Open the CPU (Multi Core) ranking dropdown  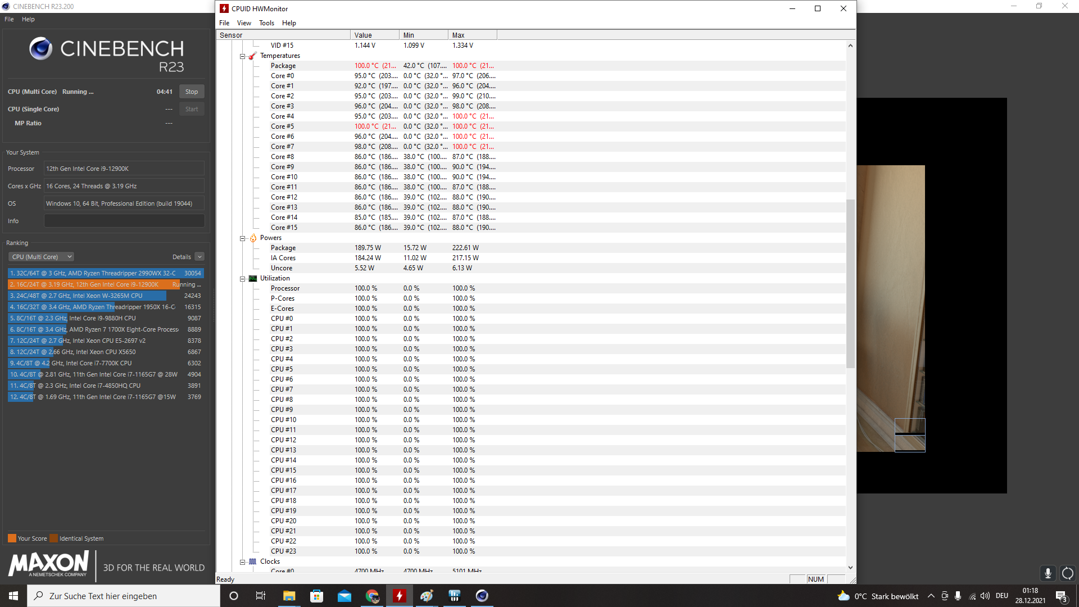pos(41,257)
